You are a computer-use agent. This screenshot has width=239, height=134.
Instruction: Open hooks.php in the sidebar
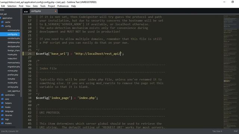12,55
